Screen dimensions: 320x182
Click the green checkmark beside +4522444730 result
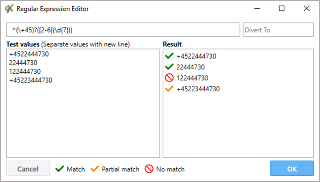(x=169, y=56)
